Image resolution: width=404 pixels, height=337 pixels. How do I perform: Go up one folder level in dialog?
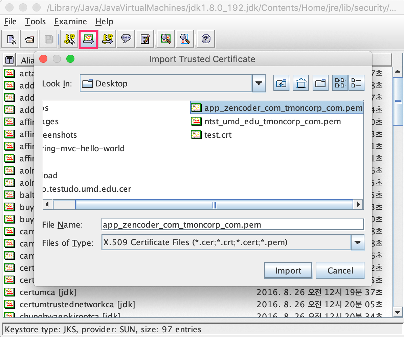pos(281,83)
